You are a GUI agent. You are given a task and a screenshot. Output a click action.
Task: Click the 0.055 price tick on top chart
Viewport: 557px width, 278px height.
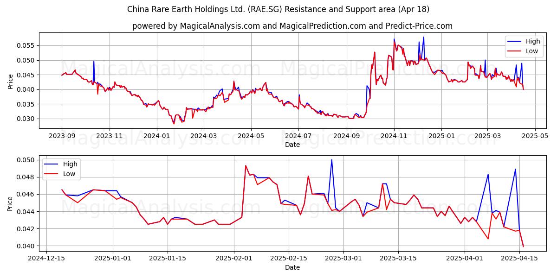[x=26, y=45]
